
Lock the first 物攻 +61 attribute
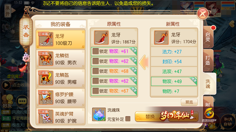click(x=95, y=51)
